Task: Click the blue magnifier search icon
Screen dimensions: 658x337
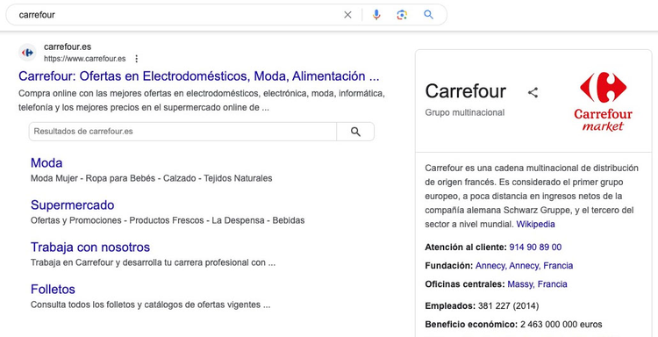Action: (428, 15)
